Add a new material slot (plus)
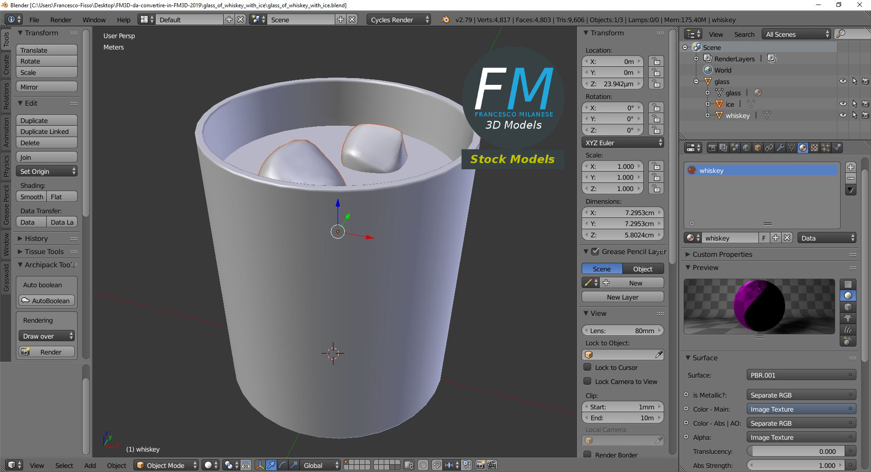 851,167
